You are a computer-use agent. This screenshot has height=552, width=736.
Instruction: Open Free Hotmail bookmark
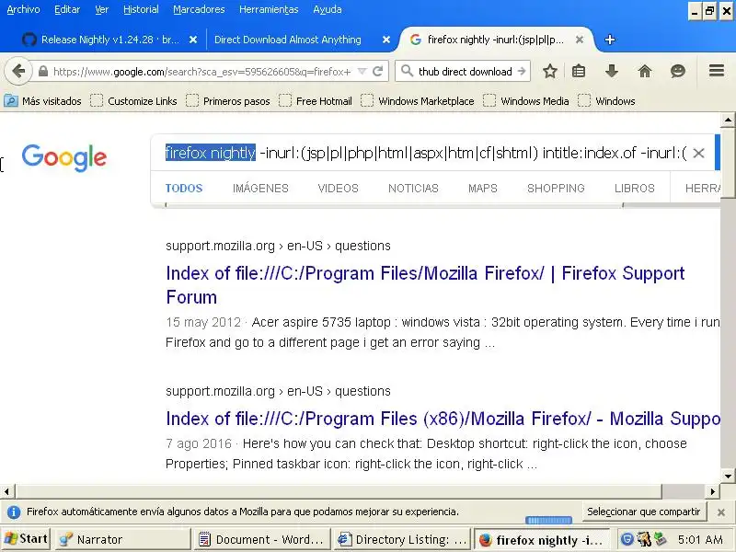[x=316, y=101]
